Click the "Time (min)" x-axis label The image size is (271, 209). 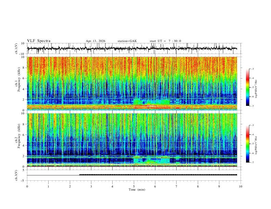[137, 190]
